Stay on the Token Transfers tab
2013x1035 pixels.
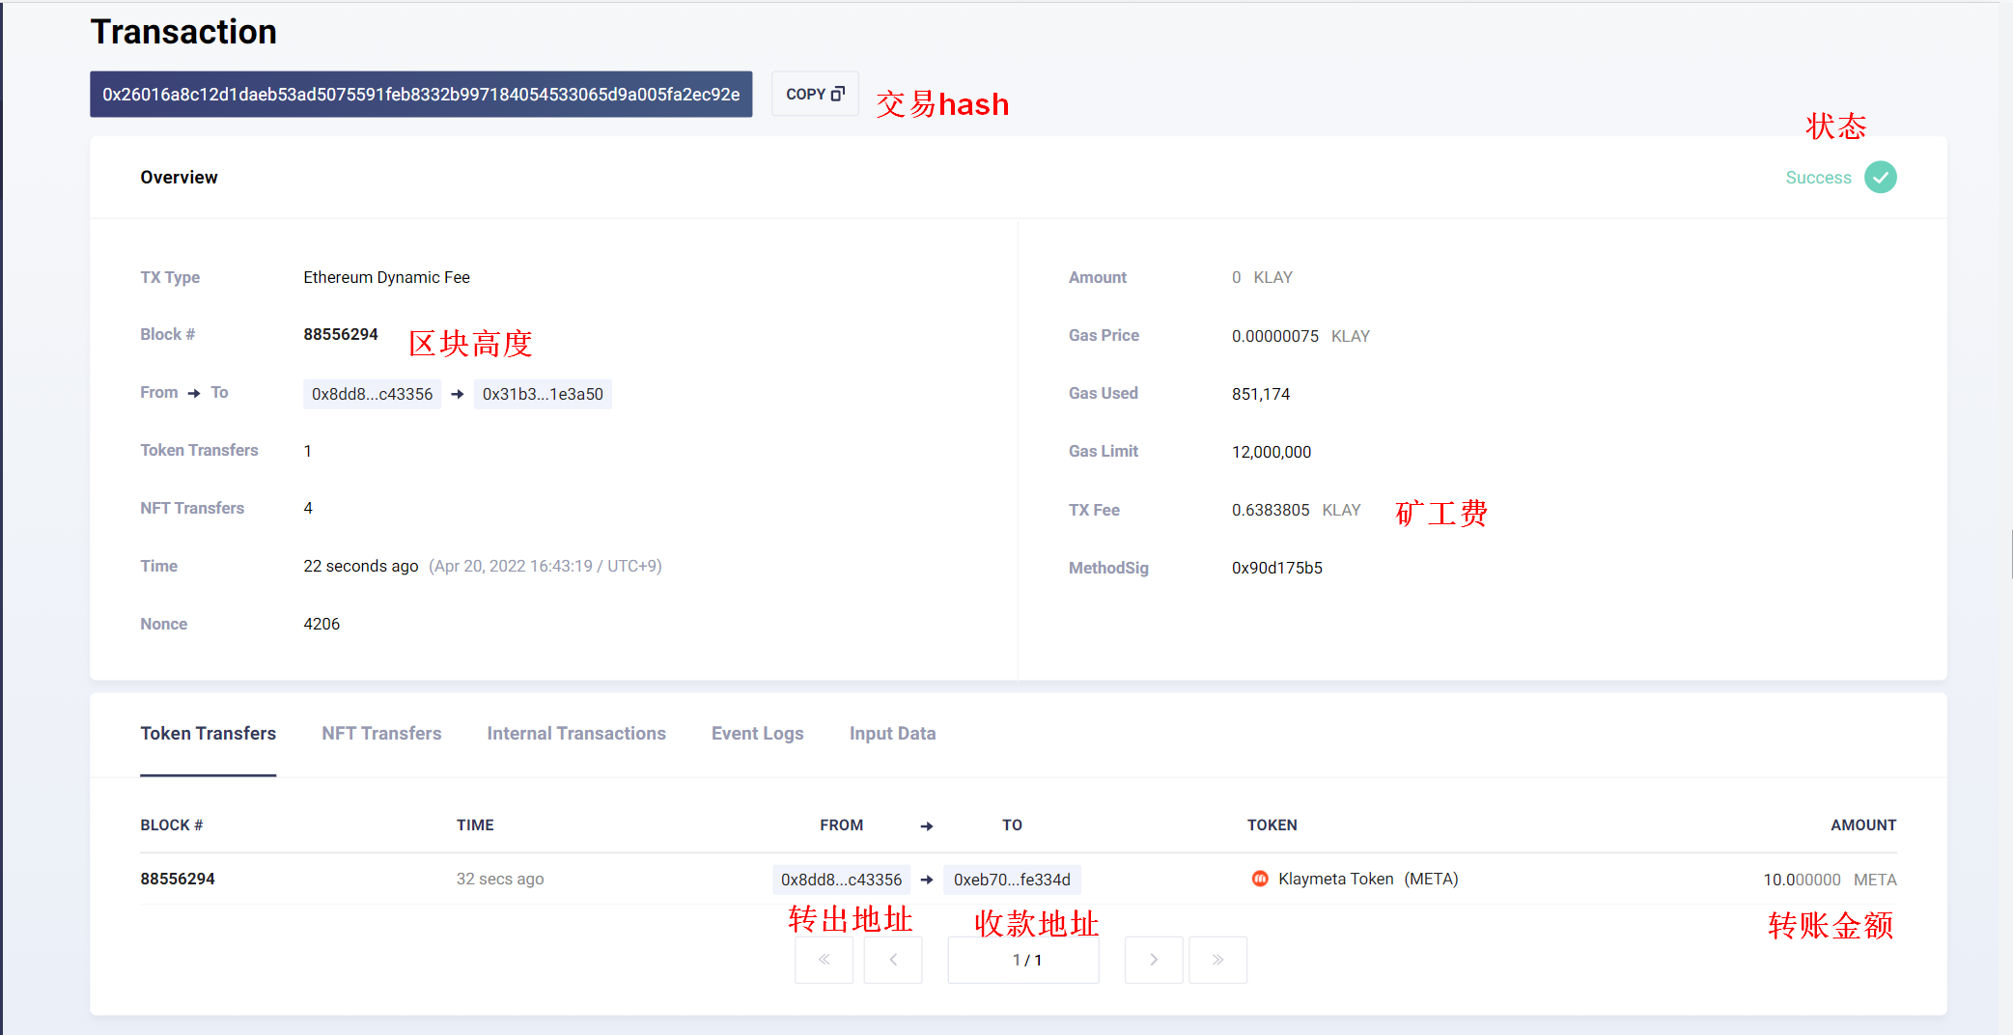point(209,733)
